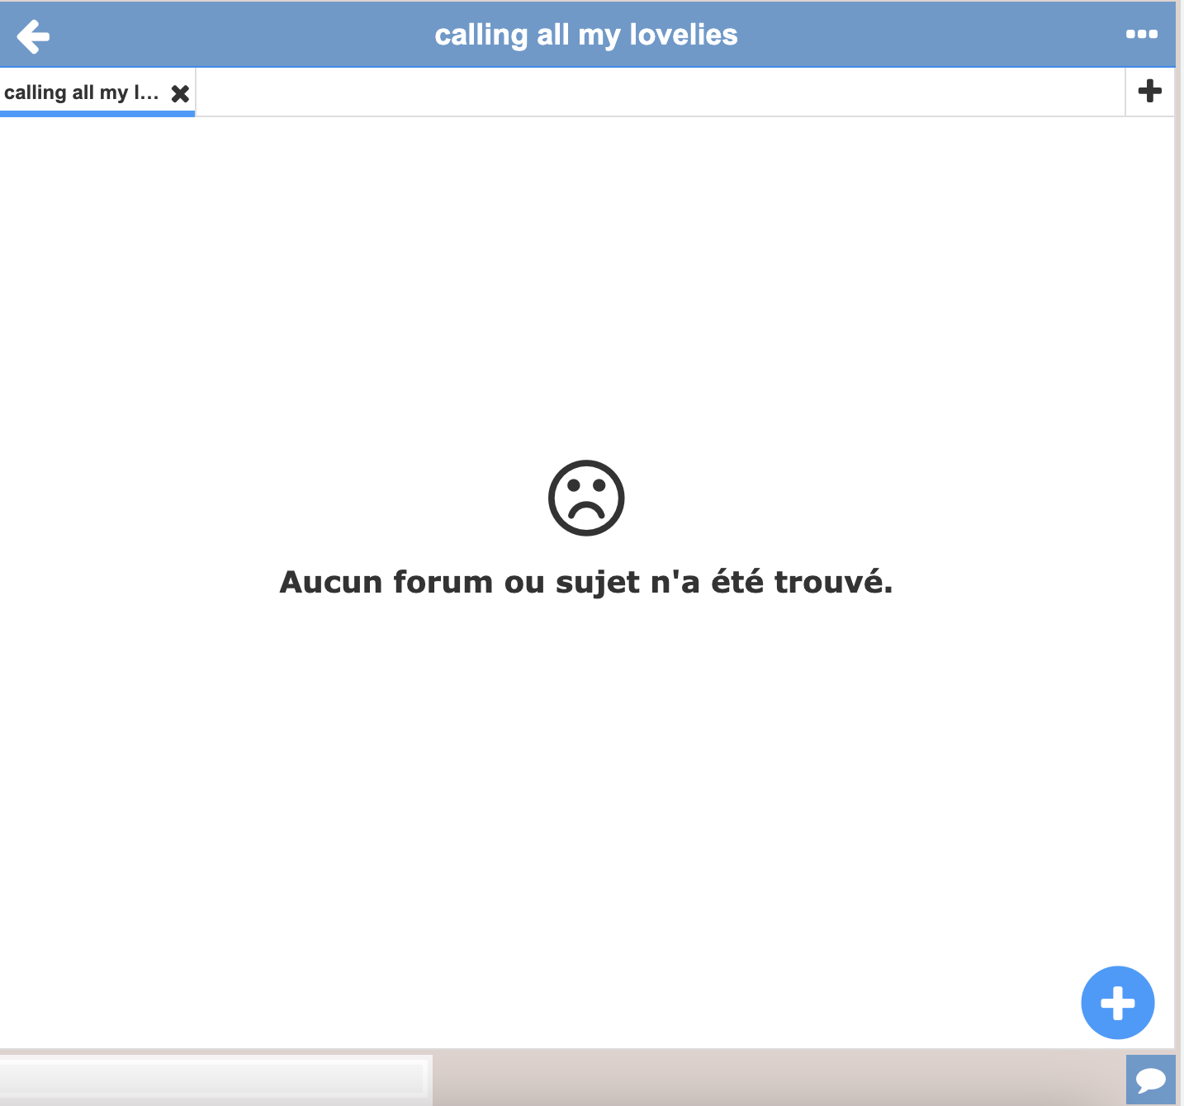
Task: Open the three-dots options menu
Action: (1142, 34)
